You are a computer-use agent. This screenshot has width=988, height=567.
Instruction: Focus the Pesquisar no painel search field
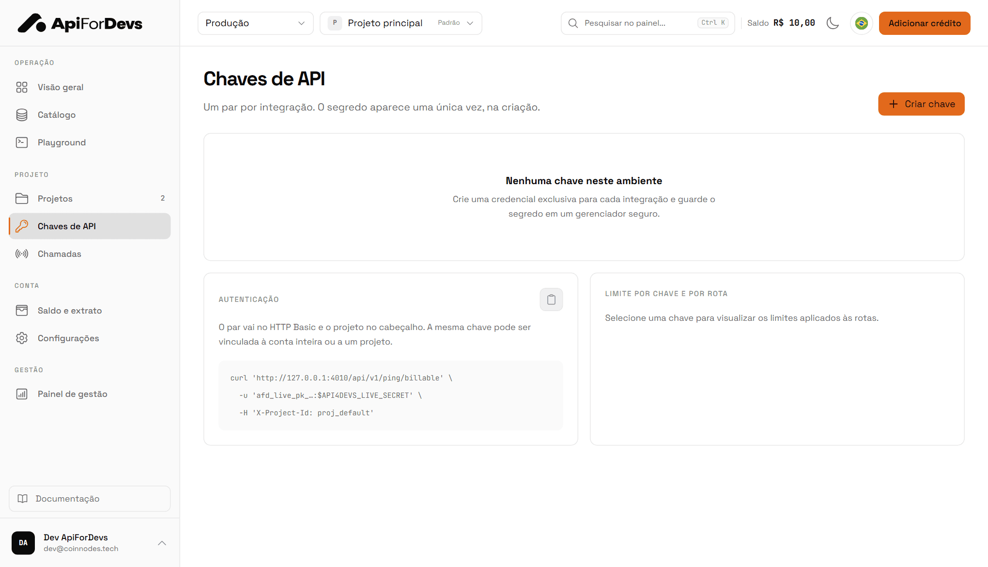coord(648,23)
